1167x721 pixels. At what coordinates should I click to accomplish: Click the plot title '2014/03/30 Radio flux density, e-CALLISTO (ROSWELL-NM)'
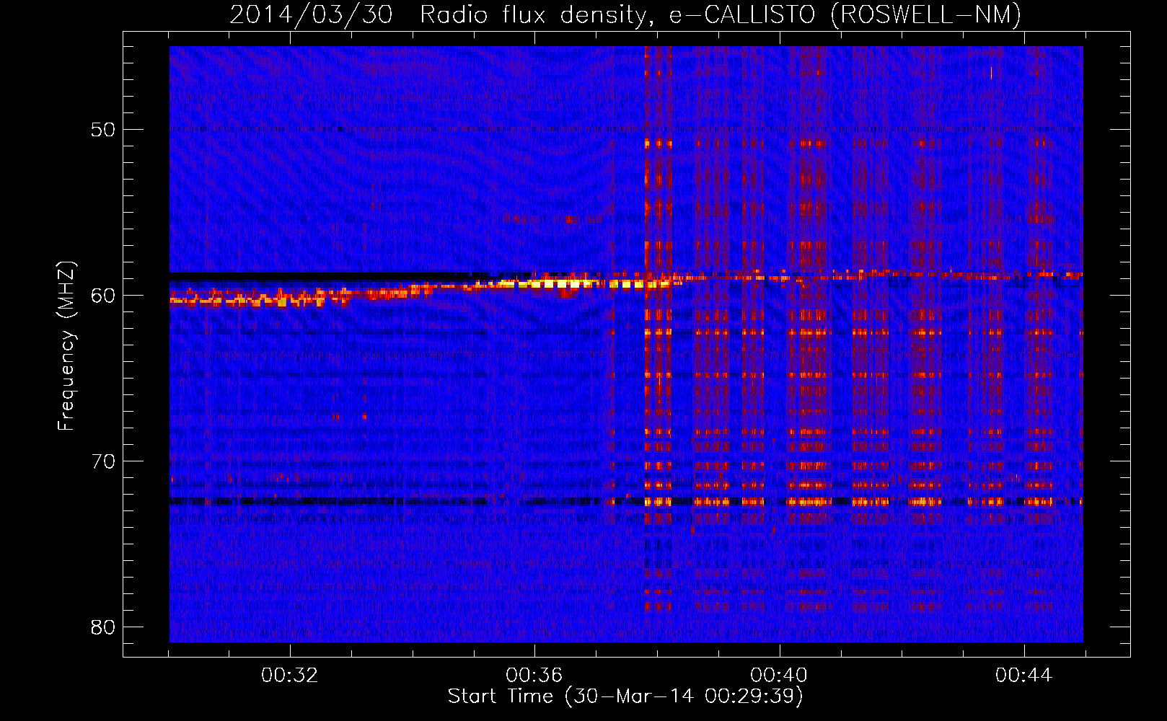coord(625,14)
